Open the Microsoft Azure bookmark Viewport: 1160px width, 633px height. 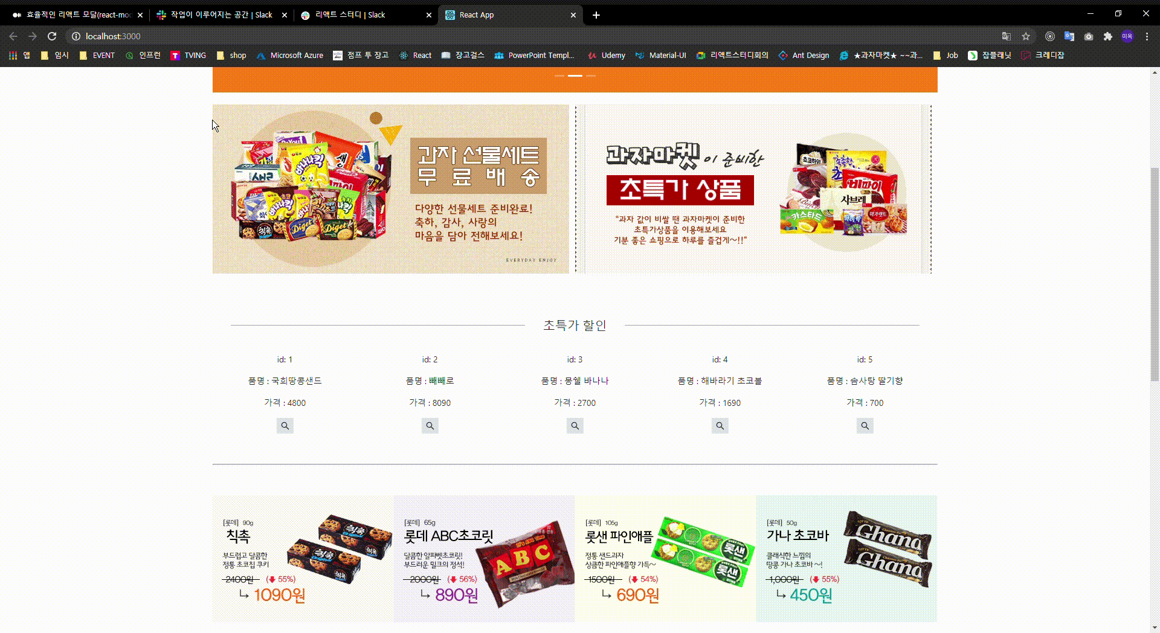290,55
